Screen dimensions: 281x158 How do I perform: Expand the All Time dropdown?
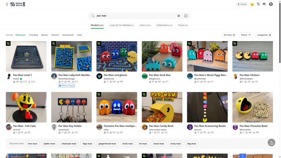[229, 35]
